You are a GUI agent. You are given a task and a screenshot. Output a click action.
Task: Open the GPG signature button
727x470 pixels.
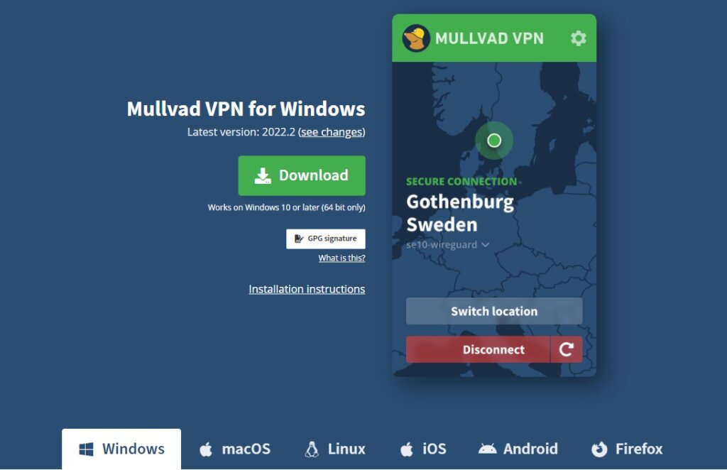[x=325, y=239]
